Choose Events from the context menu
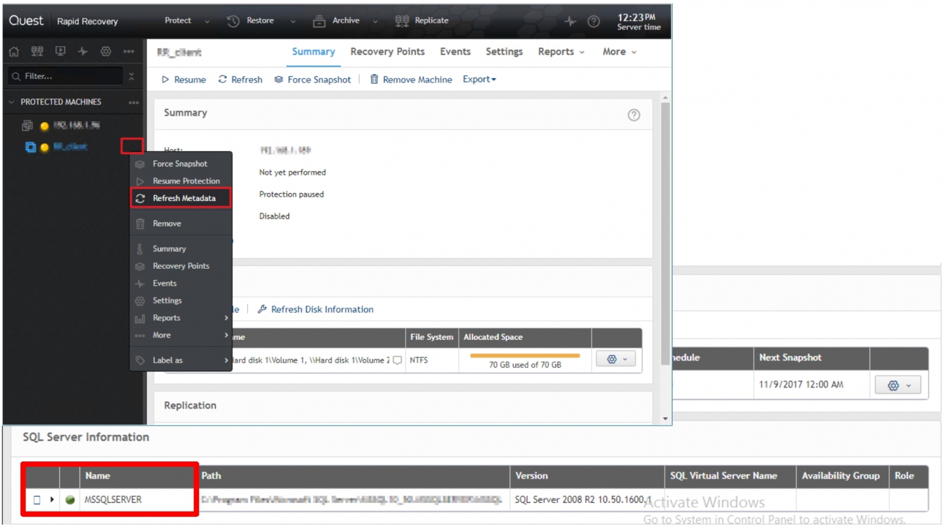Viewport: 946px width, 527px height. (x=181, y=283)
